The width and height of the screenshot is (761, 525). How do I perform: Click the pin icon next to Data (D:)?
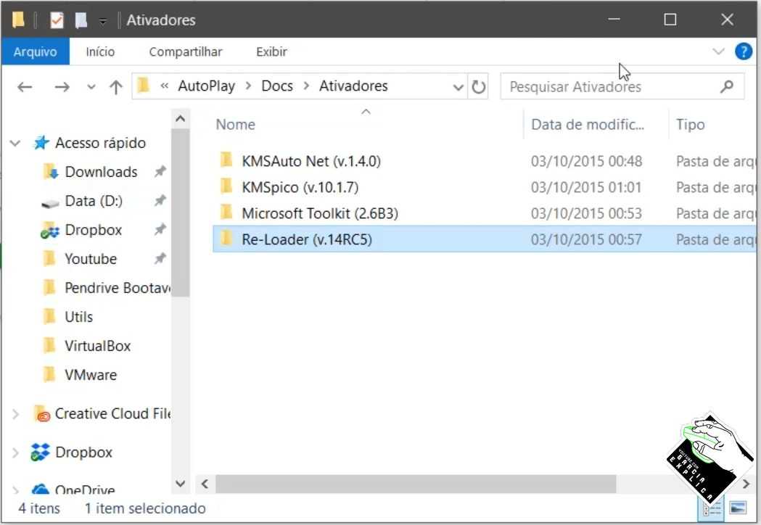pyautogui.click(x=160, y=200)
